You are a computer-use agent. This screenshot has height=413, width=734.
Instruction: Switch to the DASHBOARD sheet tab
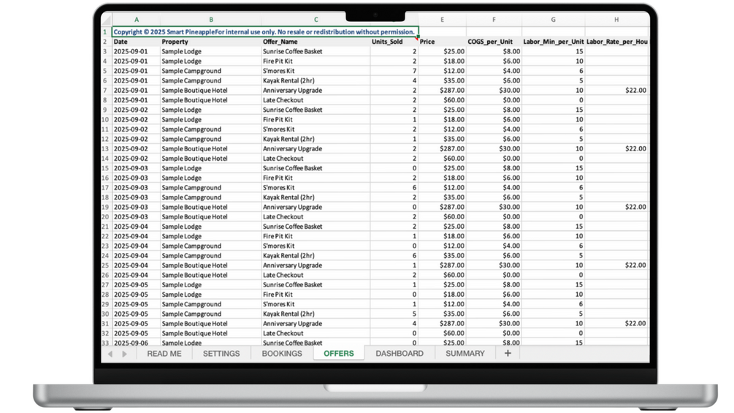pos(400,354)
